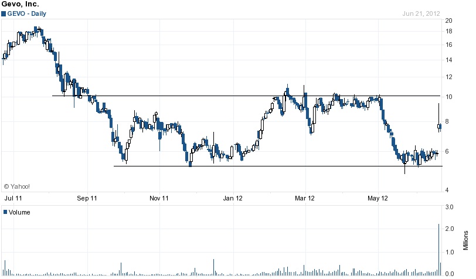Click the May 12 axis label

[x=378, y=198]
